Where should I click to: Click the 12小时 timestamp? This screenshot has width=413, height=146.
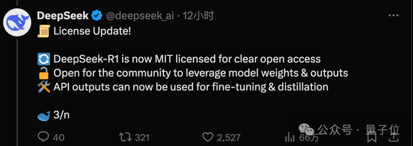(198, 16)
